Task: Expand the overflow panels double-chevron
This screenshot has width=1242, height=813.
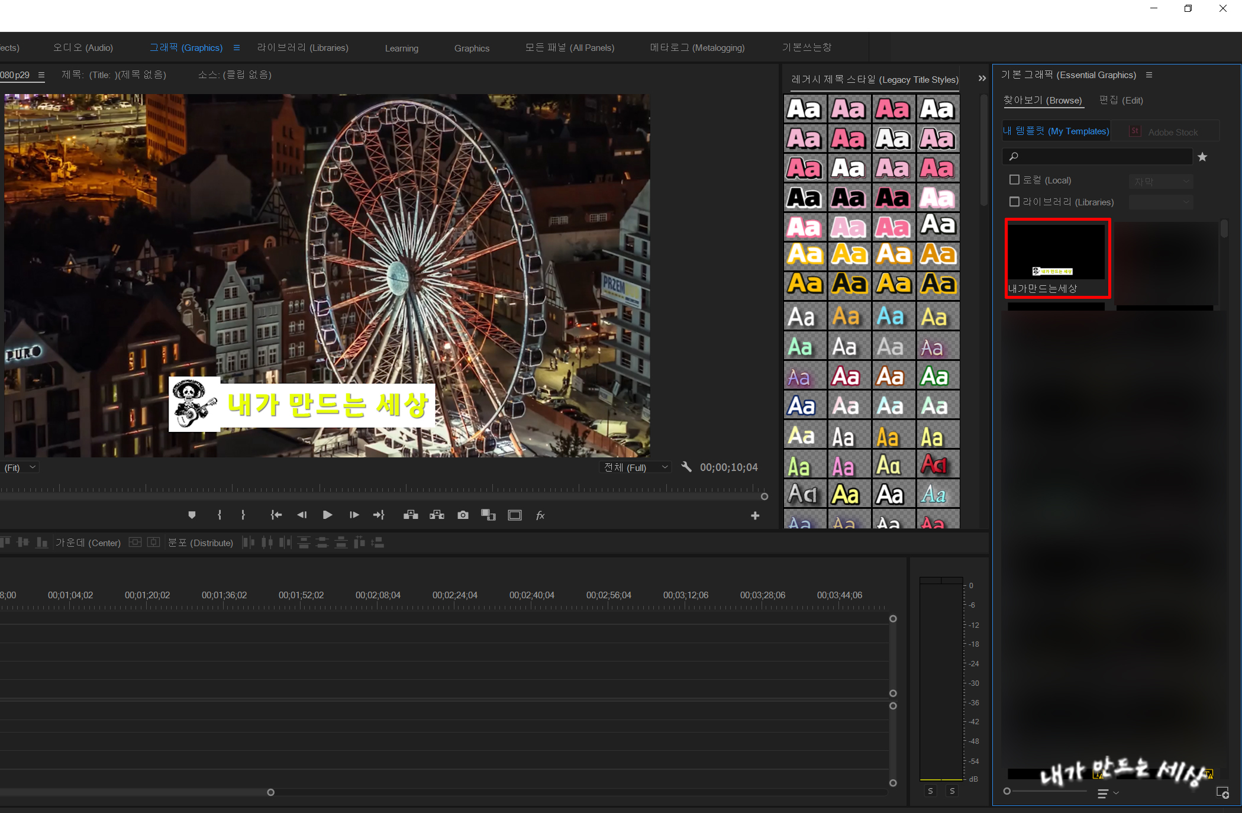Action: point(982,79)
